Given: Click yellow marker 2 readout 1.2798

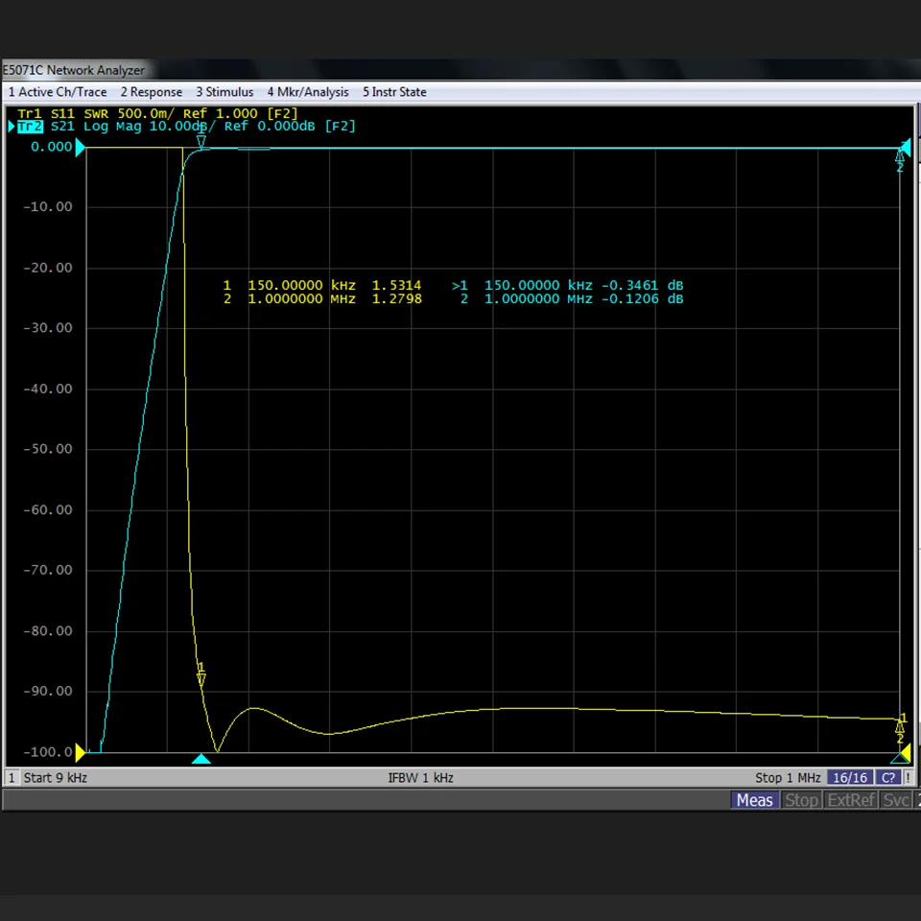Looking at the screenshot, I should click(396, 299).
